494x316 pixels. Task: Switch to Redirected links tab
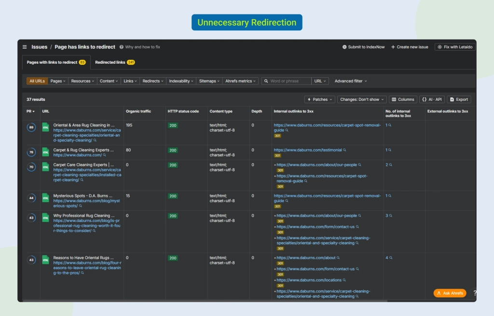[115, 62]
